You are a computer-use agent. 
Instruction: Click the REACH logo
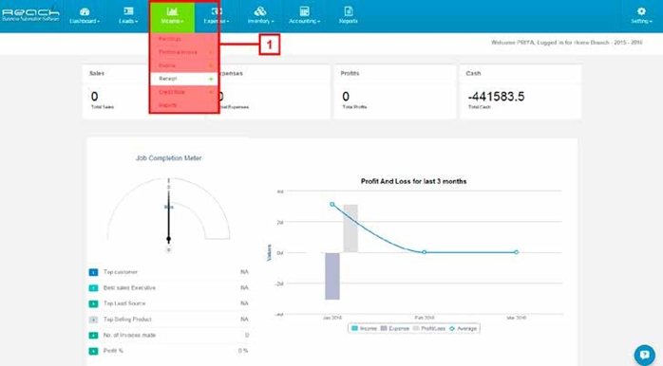coord(30,14)
